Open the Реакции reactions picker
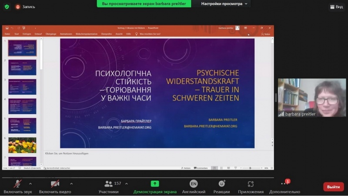348x196 pixels. pyautogui.click(x=221, y=186)
